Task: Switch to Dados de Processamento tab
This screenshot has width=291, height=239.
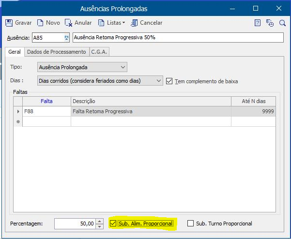Action: click(x=56, y=52)
